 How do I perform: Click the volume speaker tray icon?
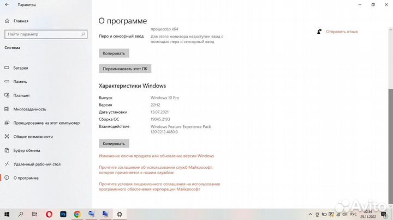coord(344,215)
